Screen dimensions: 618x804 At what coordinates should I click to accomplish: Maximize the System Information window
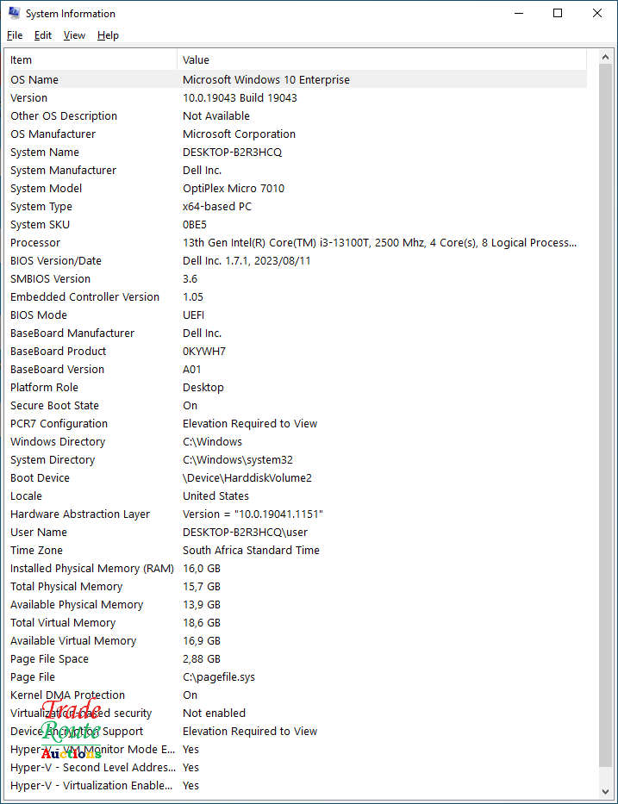tap(558, 13)
